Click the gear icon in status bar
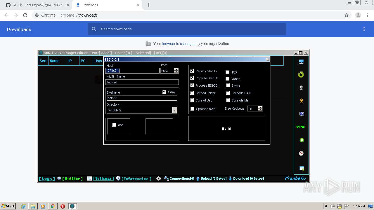The height and width of the screenshot is (210, 374). coord(159,178)
